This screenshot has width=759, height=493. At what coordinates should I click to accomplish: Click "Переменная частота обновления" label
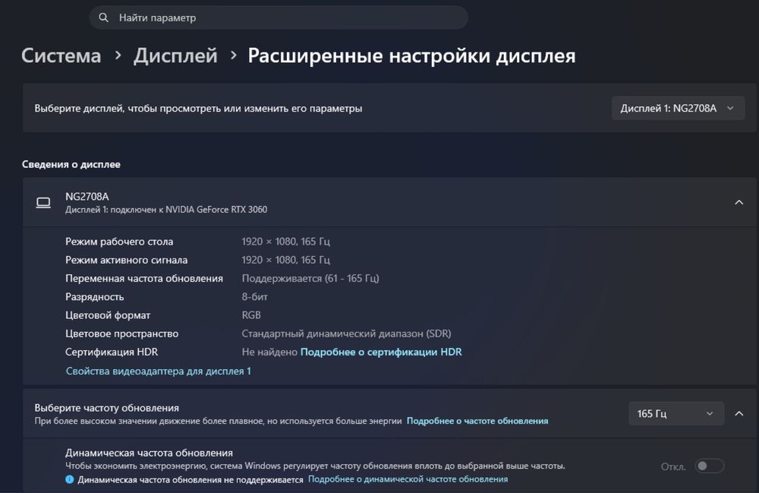pos(144,279)
